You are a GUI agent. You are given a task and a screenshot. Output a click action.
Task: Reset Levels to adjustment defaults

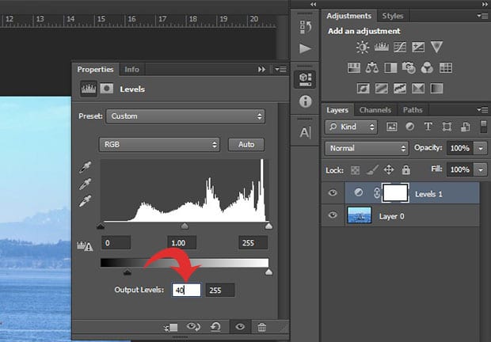215,327
